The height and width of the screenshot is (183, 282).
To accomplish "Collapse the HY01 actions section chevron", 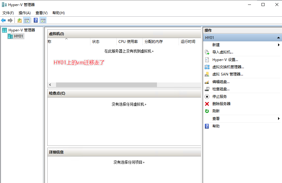I will [x=279, y=37].
